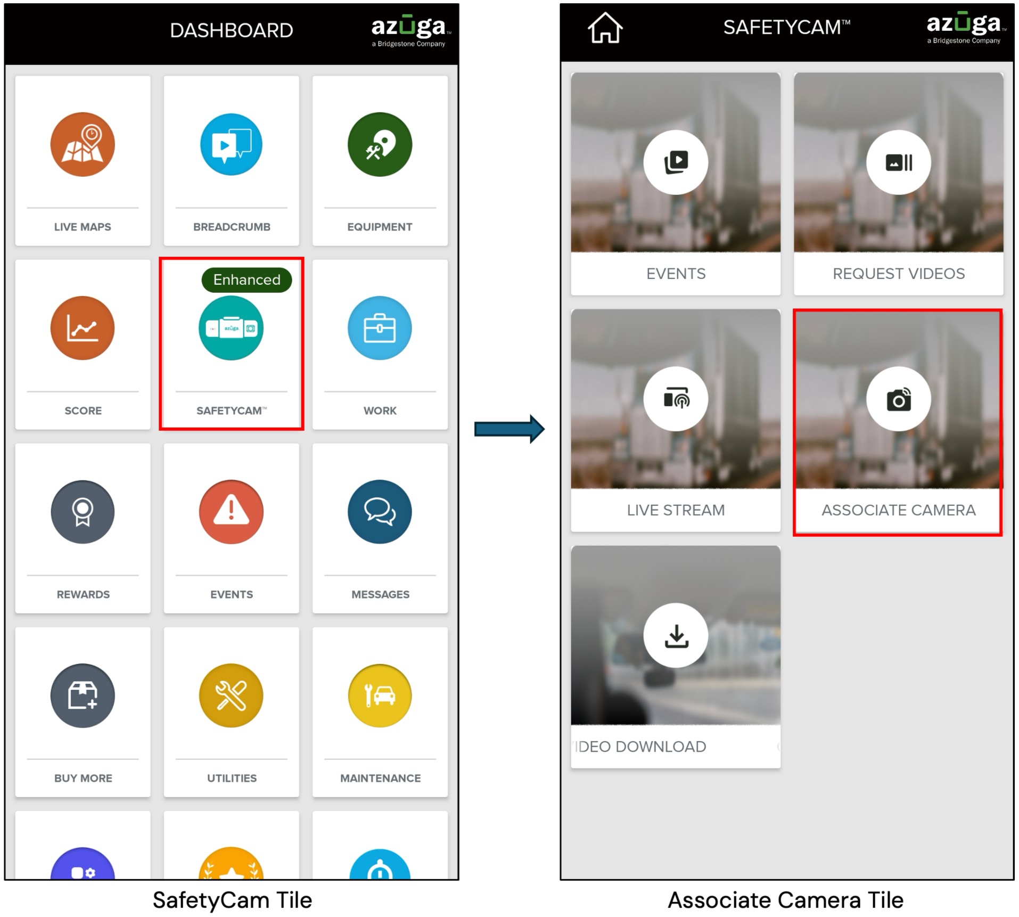Tap the Associate Camera icon
The width and height of the screenshot is (1019, 917).
[x=899, y=399]
